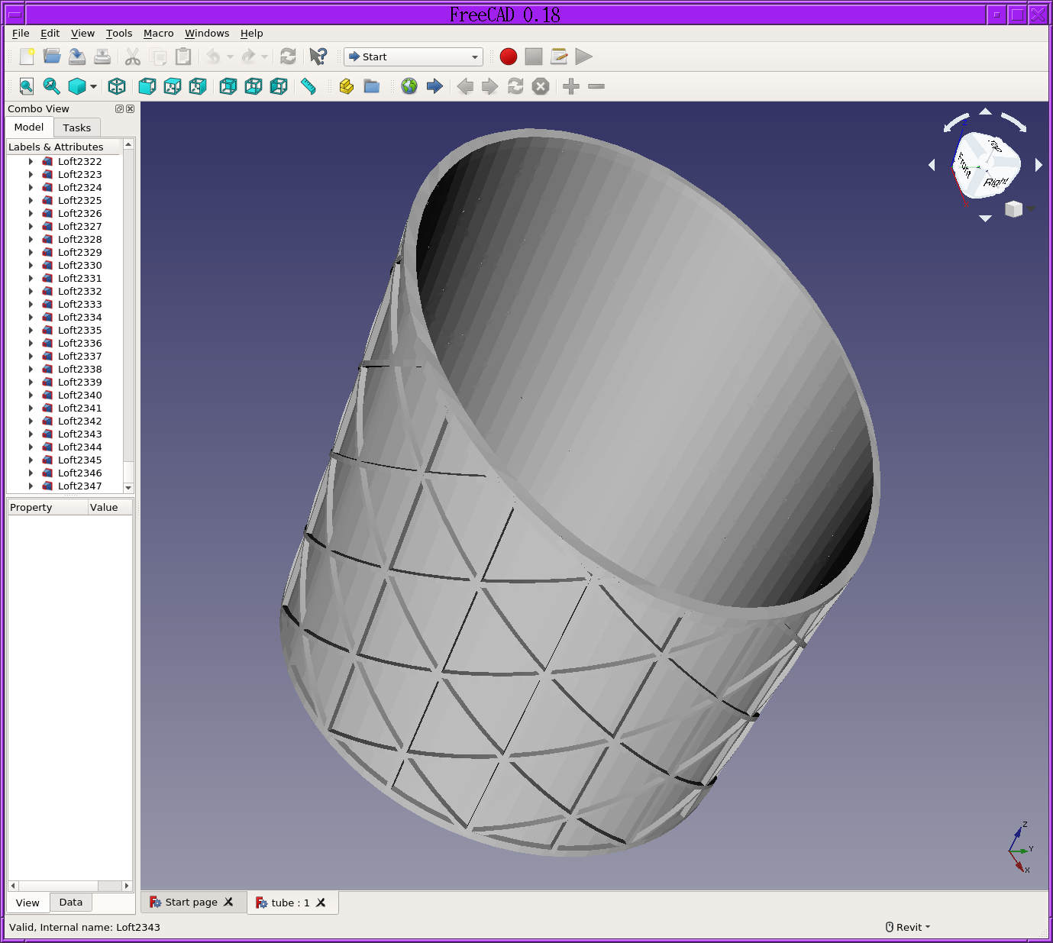Expand the Loft2330 tree item

tap(31, 266)
